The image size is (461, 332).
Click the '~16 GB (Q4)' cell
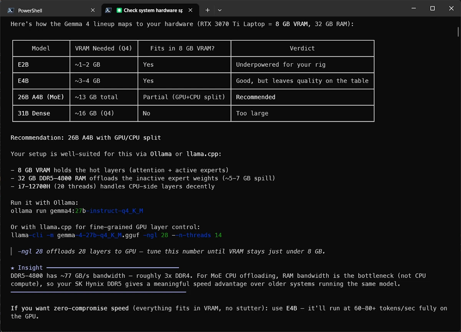tap(104, 113)
